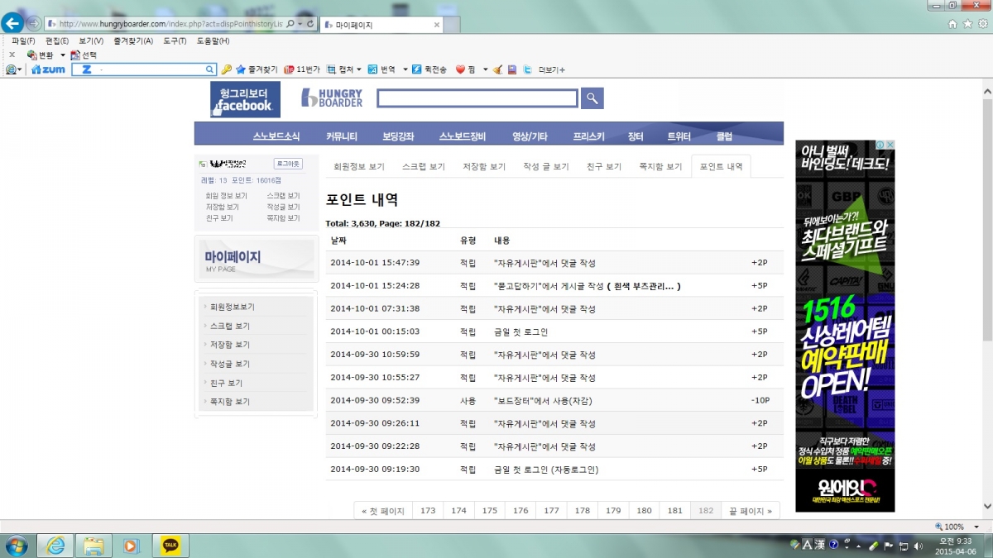Expand the 찜 dropdown arrow

486,69
